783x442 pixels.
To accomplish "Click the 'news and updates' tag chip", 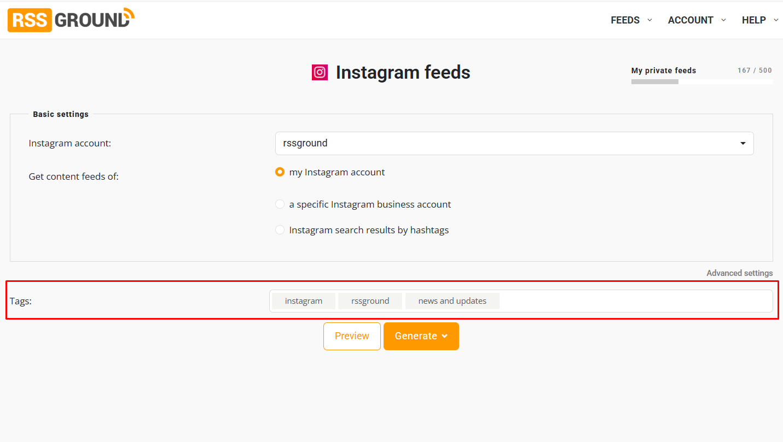I will point(453,301).
